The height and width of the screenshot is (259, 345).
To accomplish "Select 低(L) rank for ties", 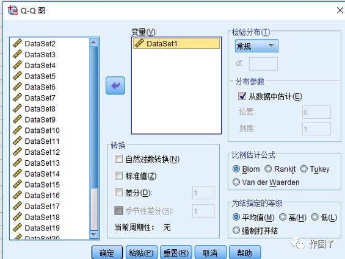I will coord(314,218).
